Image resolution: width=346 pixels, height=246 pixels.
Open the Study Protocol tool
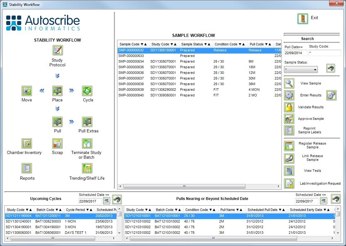(x=57, y=50)
